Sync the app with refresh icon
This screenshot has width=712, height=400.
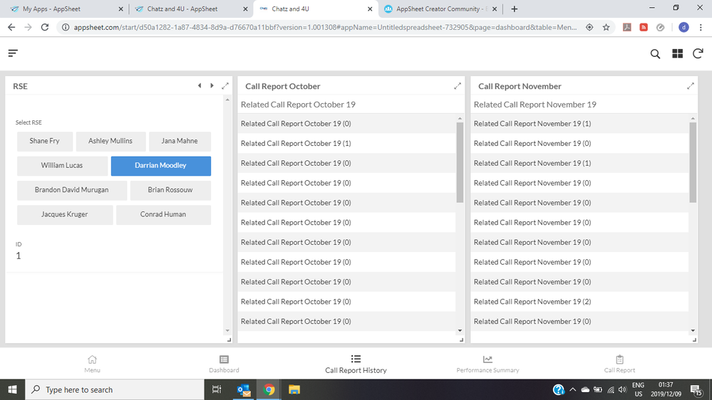pyautogui.click(x=698, y=53)
